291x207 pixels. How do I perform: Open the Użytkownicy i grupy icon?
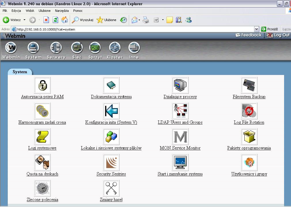pyautogui.click(x=249, y=162)
